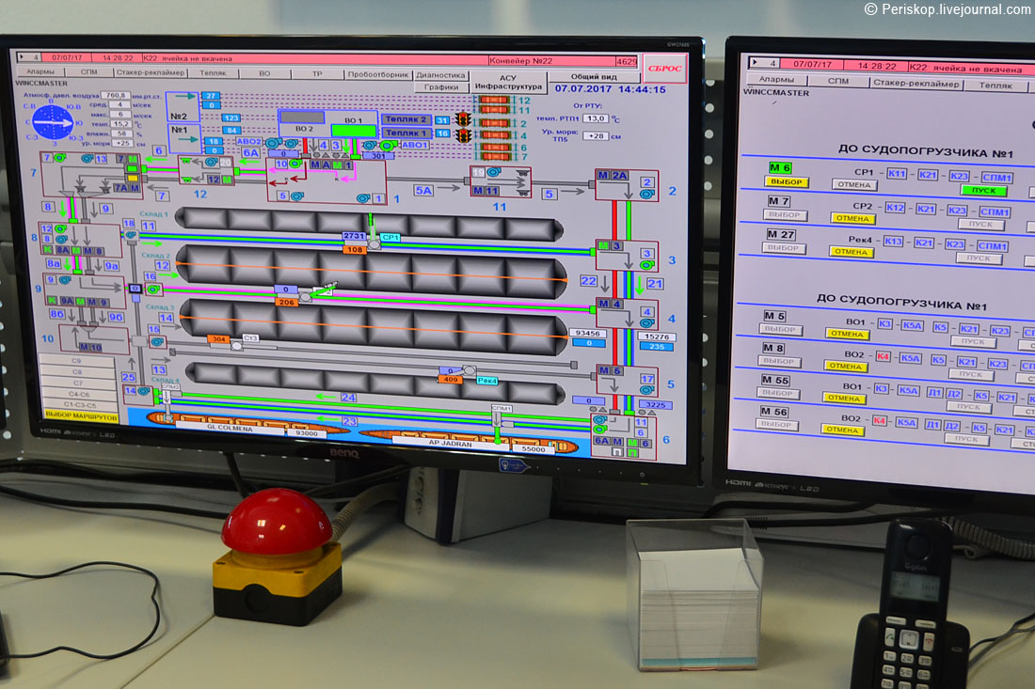Click the Тепляк 1 block
The height and width of the screenshot is (689, 1035).
tap(406, 133)
